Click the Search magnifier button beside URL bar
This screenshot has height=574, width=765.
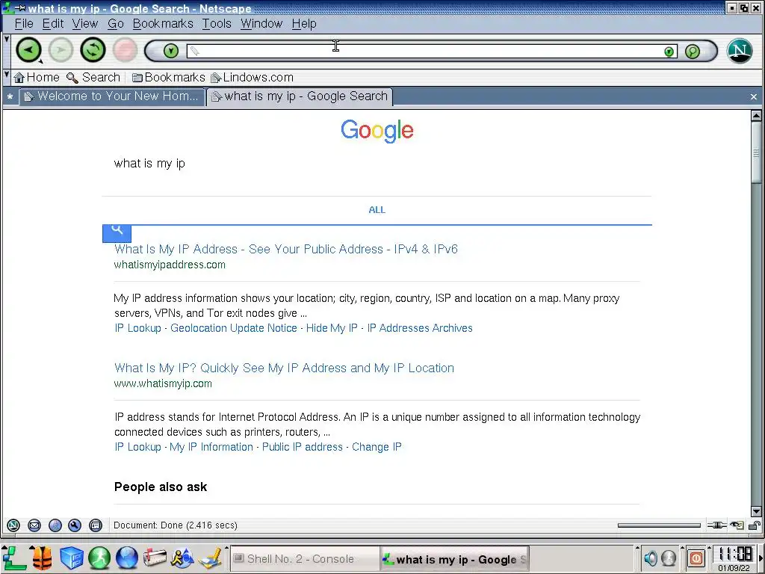pos(693,52)
